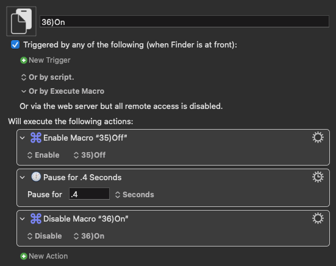Open gear menu for Pause action
Viewport: 336px width, 266px height.
point(318,177)
